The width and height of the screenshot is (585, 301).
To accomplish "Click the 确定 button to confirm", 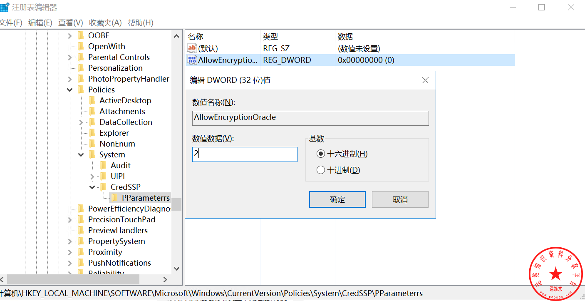I will coord(337,199).
